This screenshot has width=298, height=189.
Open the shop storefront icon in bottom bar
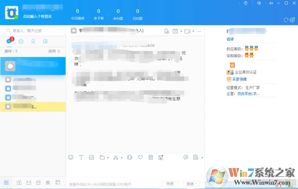(38, 183)
